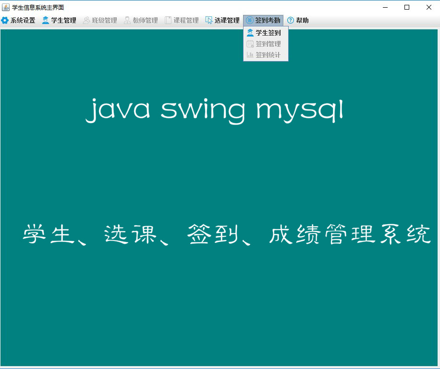
Task: Open the 选课管理 menu
Action: [x=222, y=20]
